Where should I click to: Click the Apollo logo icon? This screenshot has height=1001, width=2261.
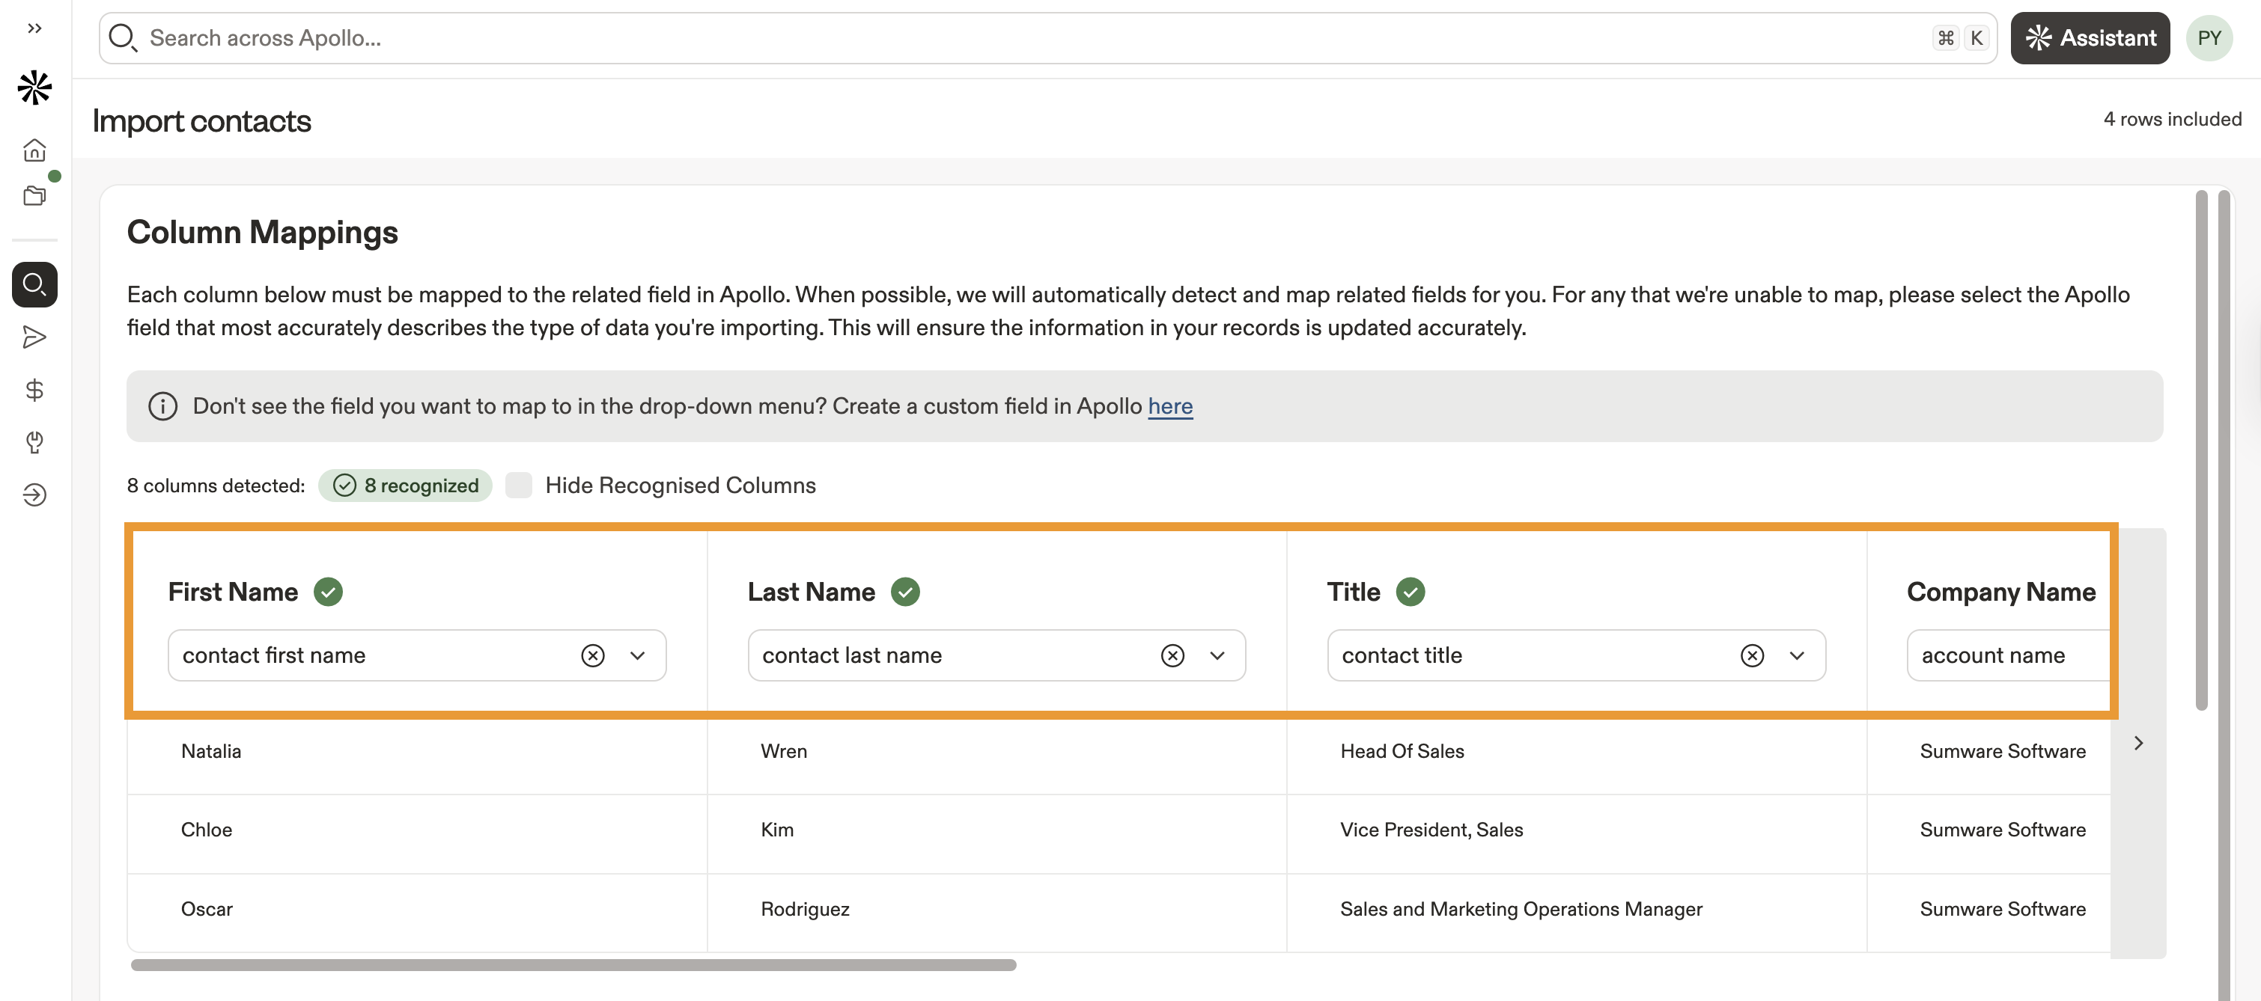pos(34,88)
